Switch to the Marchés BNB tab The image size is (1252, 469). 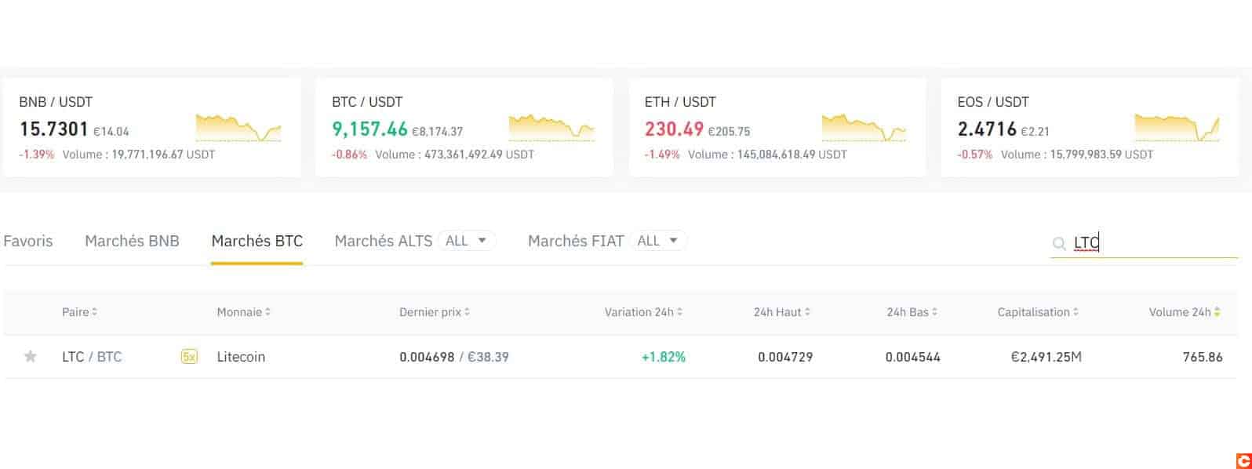[x=132, y=241]
